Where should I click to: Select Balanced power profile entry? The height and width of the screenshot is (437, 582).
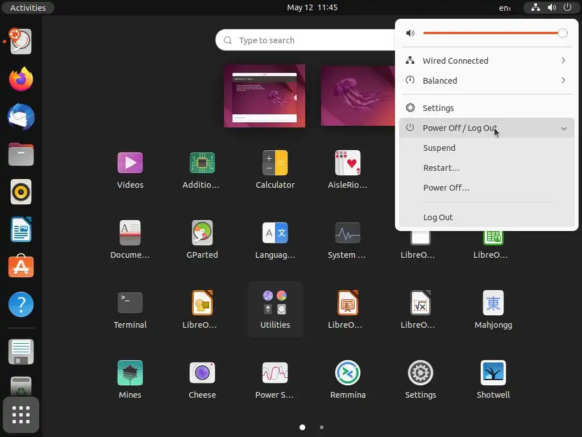(x=487, y=81)
